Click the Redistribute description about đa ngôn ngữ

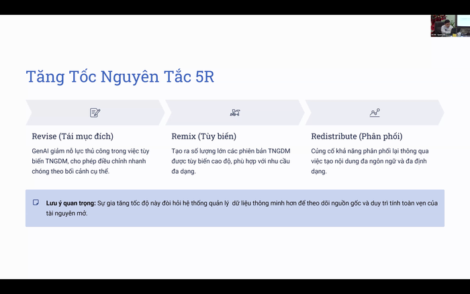368,161
